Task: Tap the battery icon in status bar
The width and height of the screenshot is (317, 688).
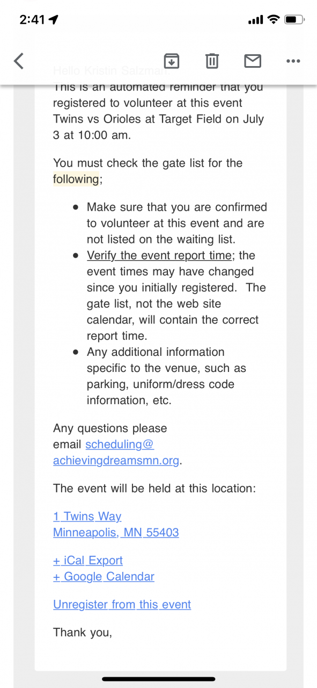Action: click(x=294, y=20)
